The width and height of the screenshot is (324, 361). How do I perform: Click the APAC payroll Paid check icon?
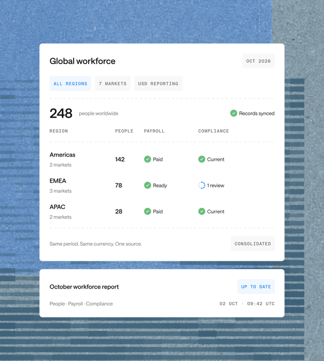click(147, 211)
